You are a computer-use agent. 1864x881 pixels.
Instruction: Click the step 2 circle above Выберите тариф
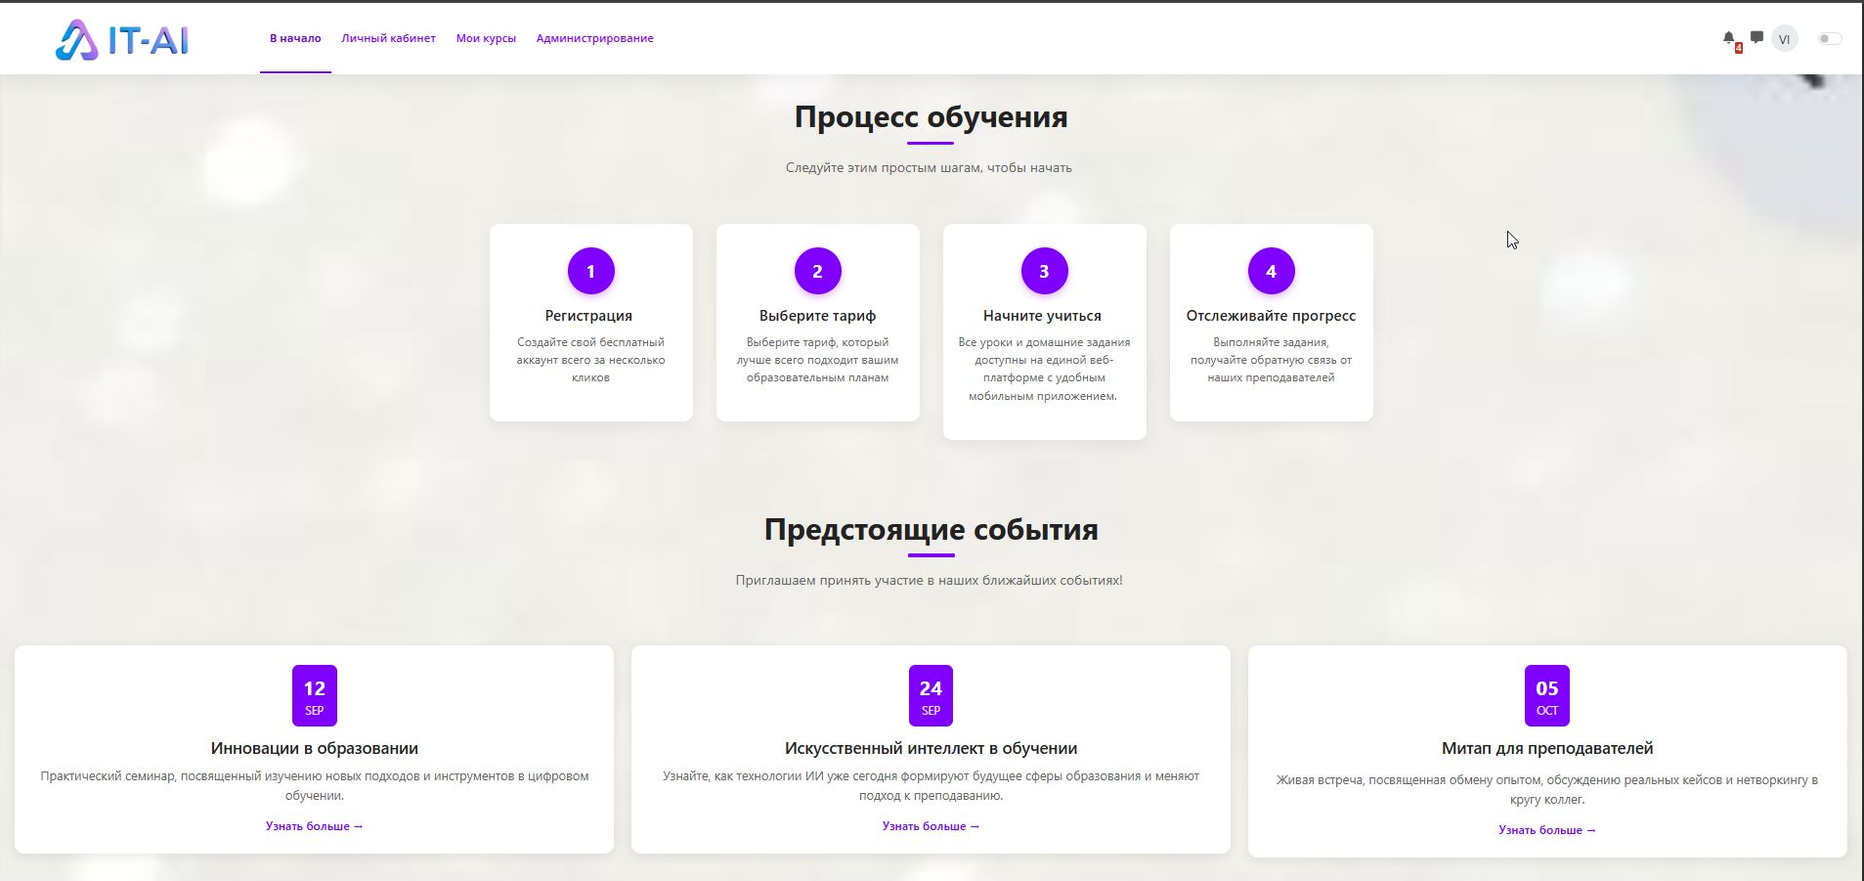817,271
